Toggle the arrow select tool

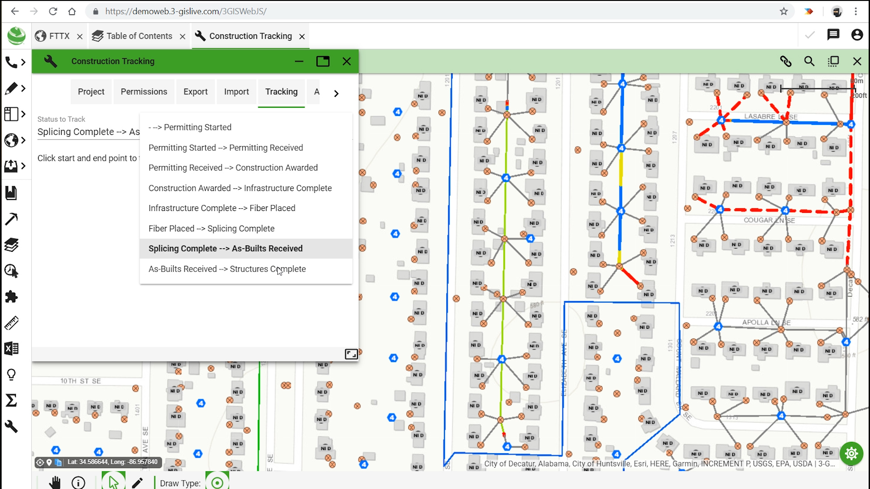(113, 483)
